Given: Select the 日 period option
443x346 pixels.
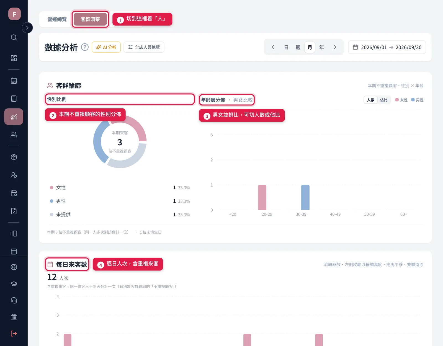Looking at the screenshot, I should (x=286, y=47).
